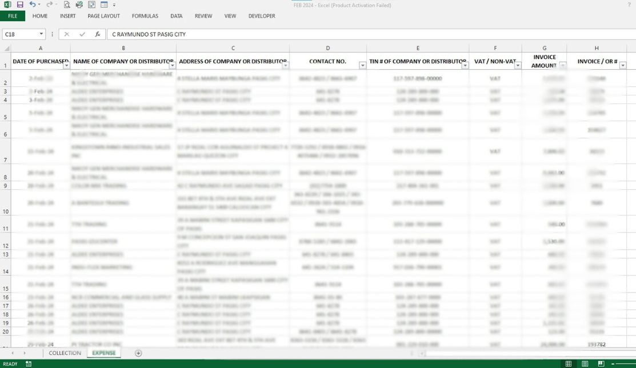Click the Enter checkmark in formula bar
The width and height of the screenshot is (636, 368).
tap(82, 34)
